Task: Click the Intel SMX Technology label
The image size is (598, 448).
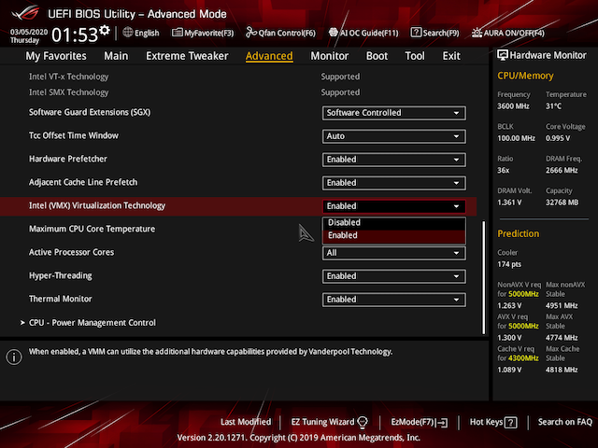Action: tap(68, 92)
